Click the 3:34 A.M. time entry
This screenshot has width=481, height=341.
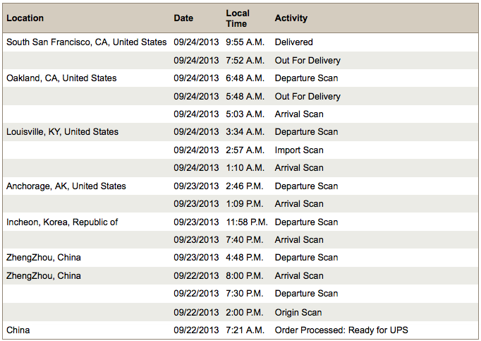tap(245, 132)
